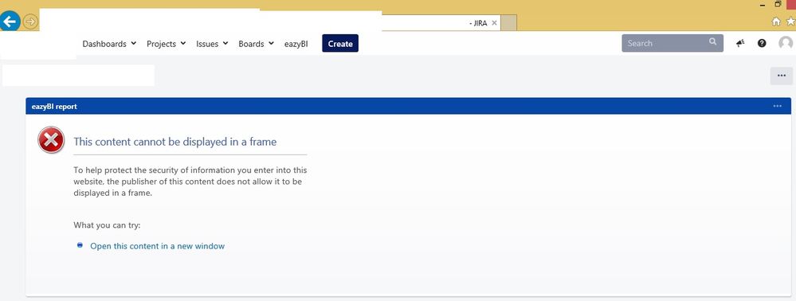This screenshot has height=301, width=796.
Task: Open this content in a new window
Action: 158,246
